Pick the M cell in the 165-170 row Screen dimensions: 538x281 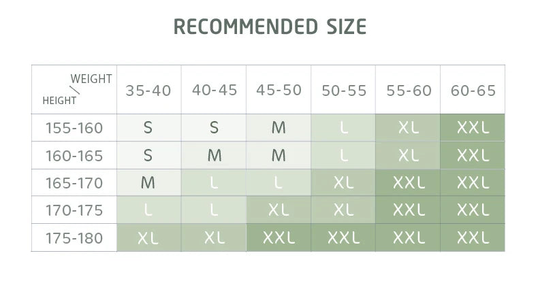[x=148, y=183]
